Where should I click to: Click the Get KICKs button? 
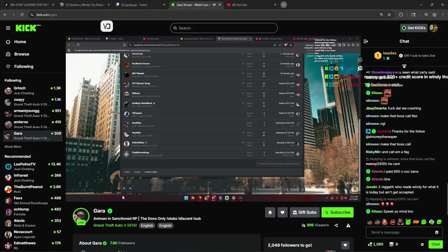(413, 28)
